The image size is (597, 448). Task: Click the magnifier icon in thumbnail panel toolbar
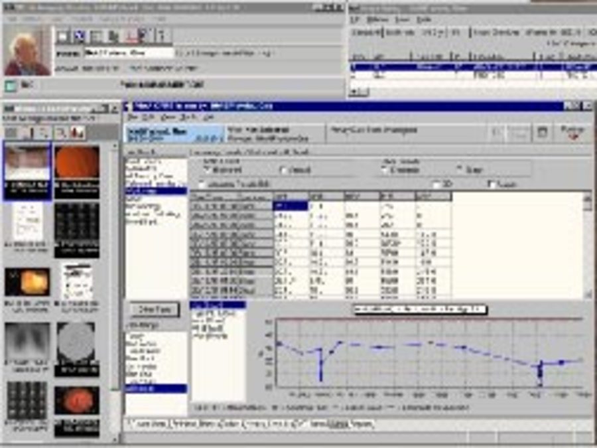pyautogui.click(x=61, y=133)
